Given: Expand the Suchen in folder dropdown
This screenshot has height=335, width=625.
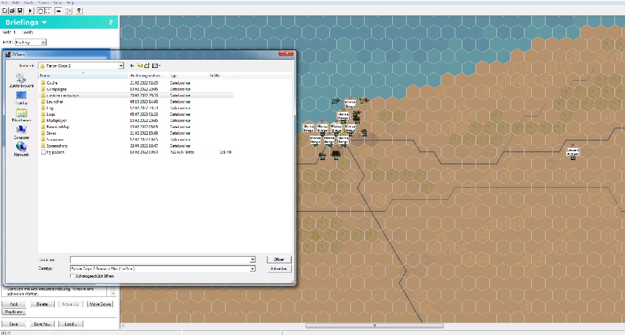Looking at the screenshot, I should coord(121,66).
